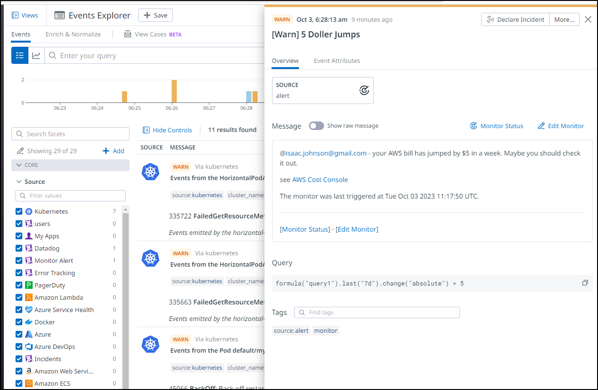
Task: Click the PagerDuty facet icon
Action: [28, 285]
